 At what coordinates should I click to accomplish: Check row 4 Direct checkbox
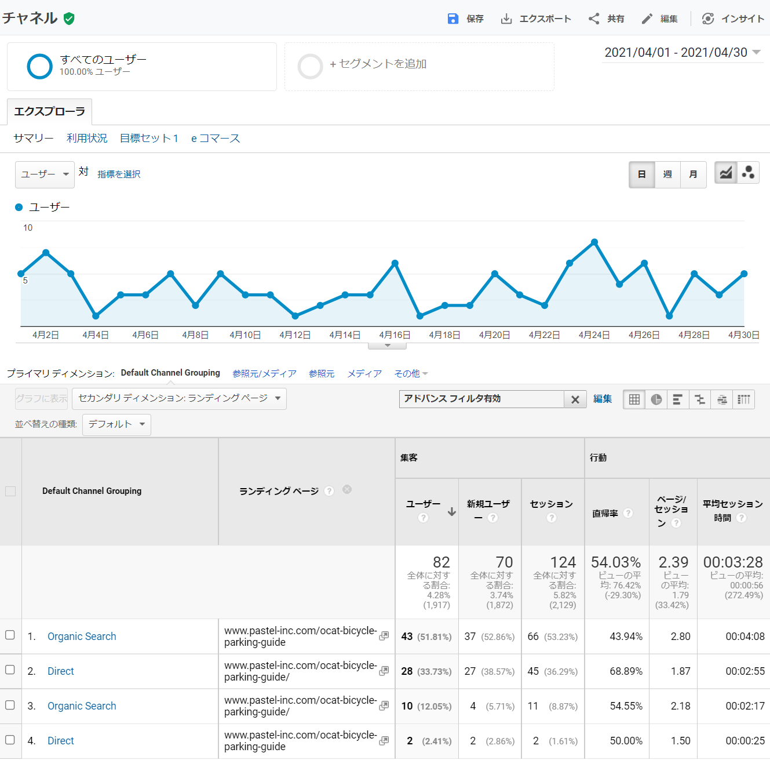click(x=10, y=740)
